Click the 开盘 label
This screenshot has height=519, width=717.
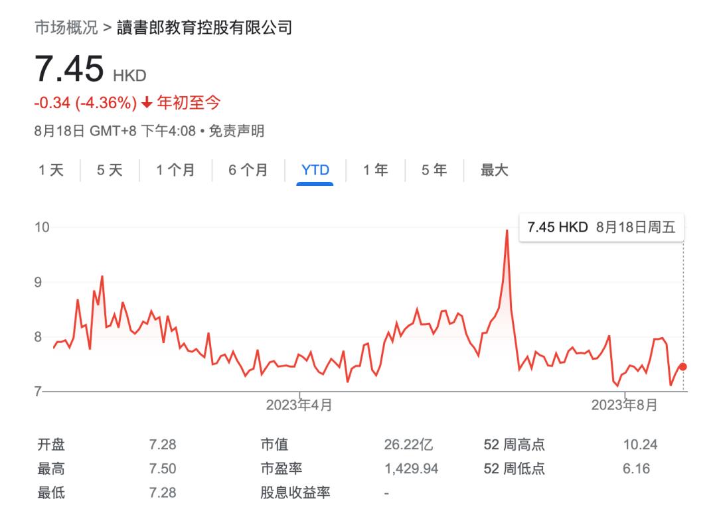point(51,445)
